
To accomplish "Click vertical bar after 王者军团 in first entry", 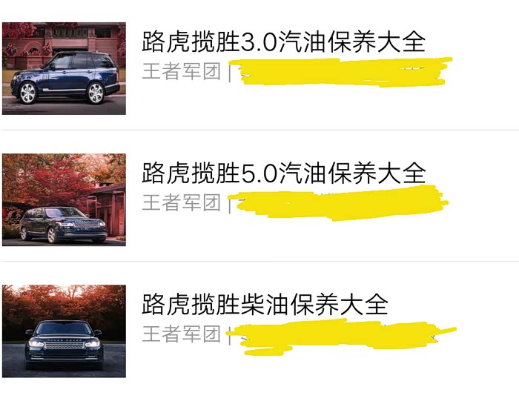I will coord(230,73).
